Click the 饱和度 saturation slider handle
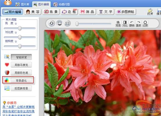 (x=20, y=46)
